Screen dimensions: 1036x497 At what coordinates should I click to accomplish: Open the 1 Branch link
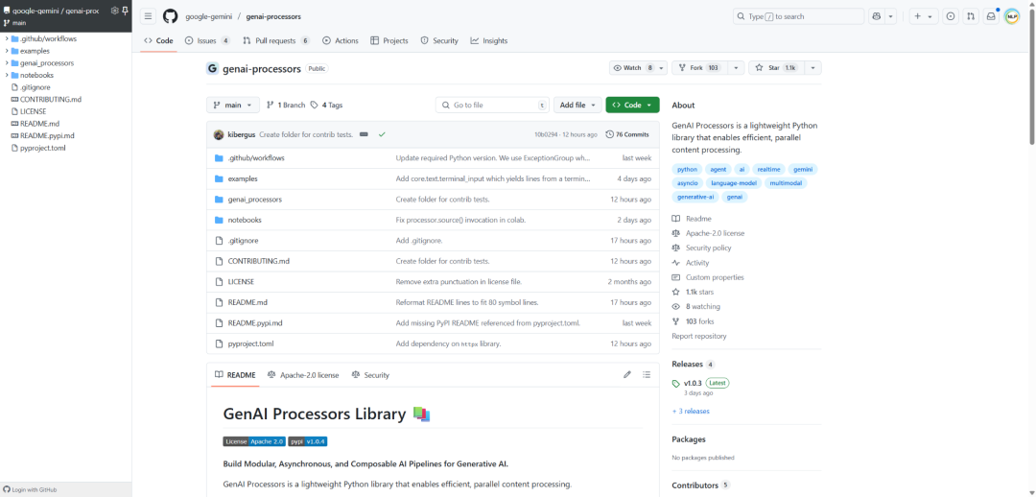[x=286, y=106]
